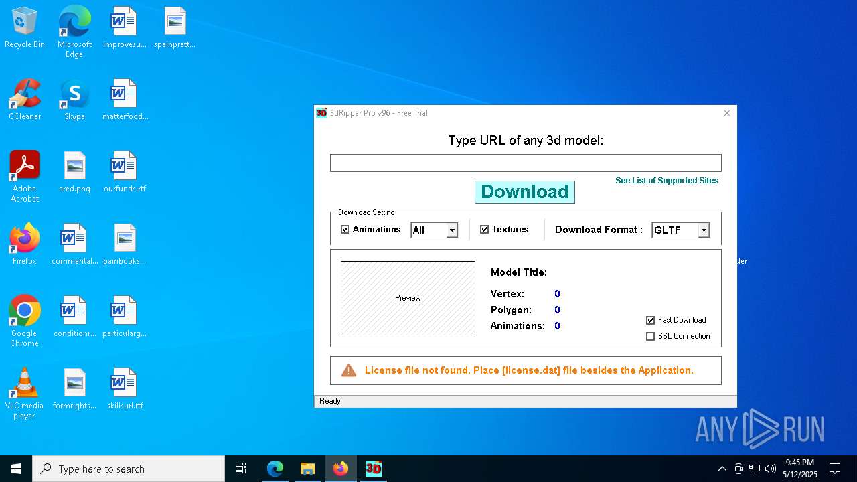Select the conditionr... document icon
The width and height of the screenshot is (857, 482).
pos(74,317)
